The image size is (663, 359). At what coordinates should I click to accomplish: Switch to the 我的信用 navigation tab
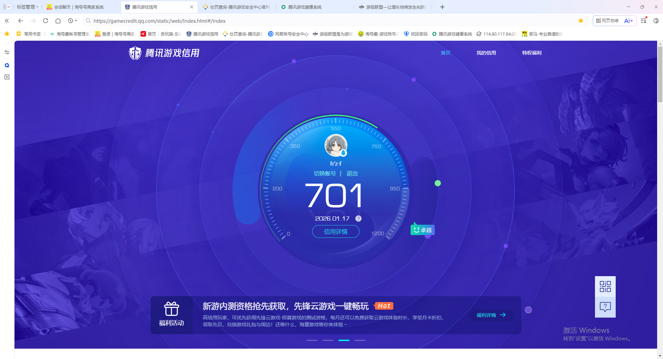pos(486,53)
